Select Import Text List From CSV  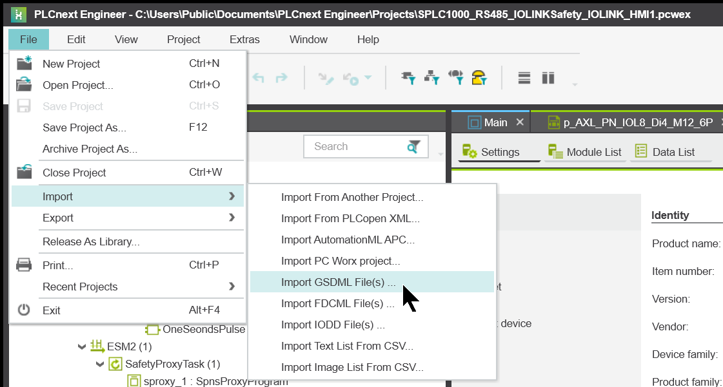pyautogui.click(x=372, y=346)
